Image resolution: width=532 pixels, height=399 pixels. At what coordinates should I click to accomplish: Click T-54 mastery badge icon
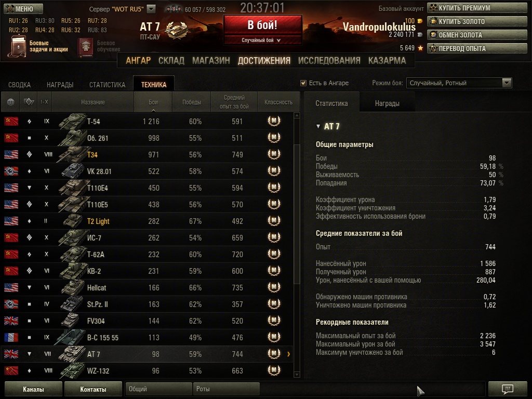[x=274, y=121]
